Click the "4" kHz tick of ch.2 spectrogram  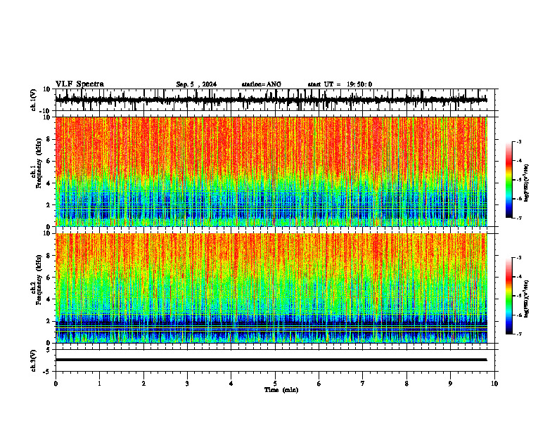tap(49, 299)
